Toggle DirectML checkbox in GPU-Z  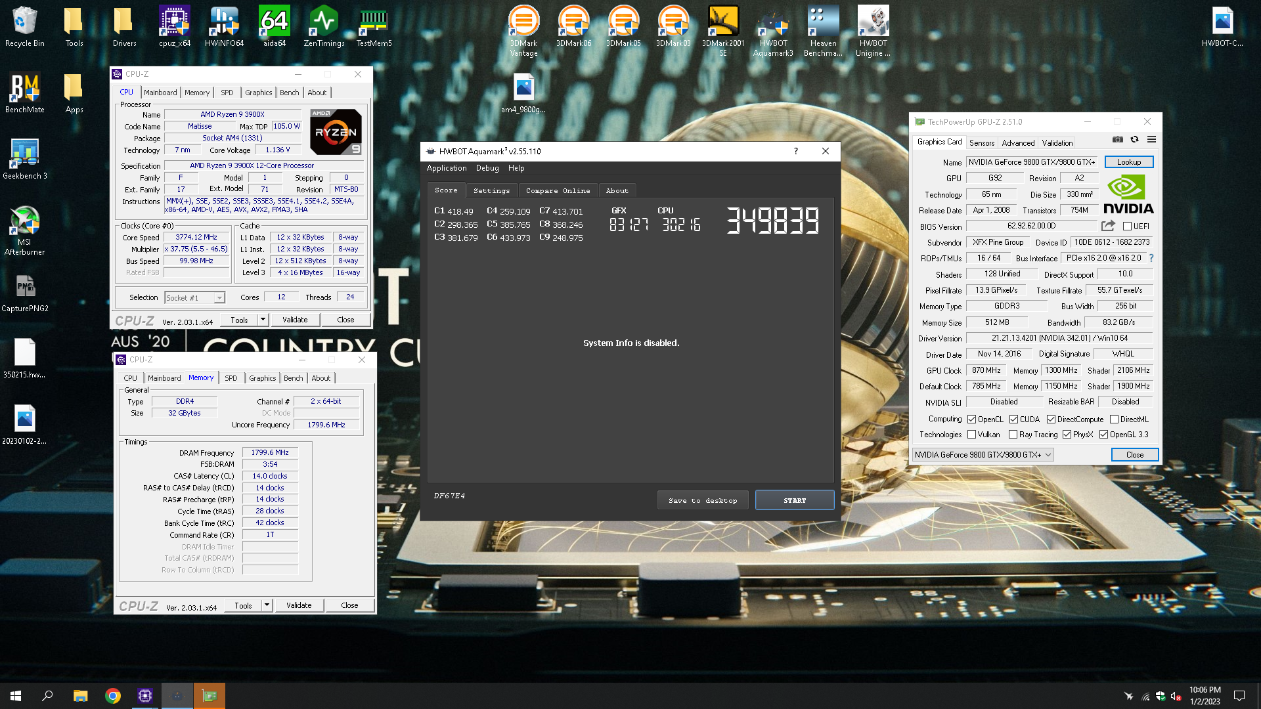point(1115,419)
